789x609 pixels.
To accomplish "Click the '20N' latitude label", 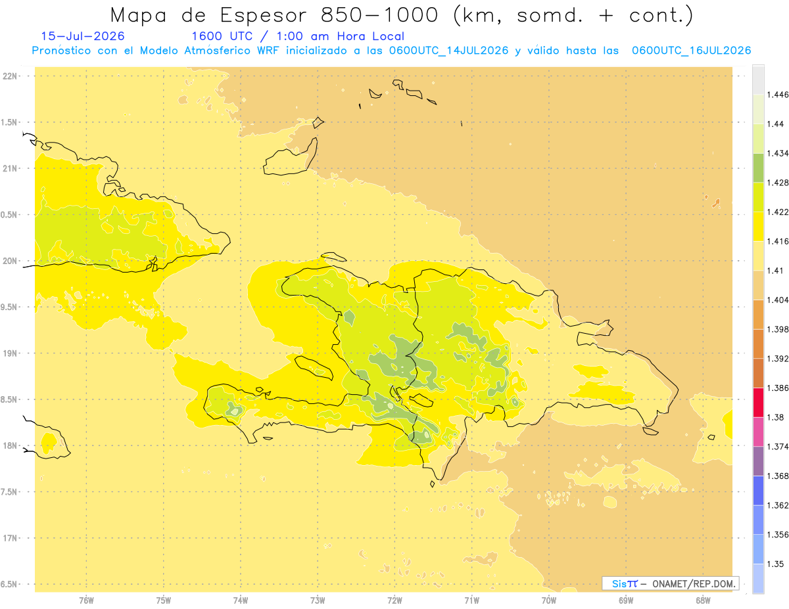I will pos(9,261).
